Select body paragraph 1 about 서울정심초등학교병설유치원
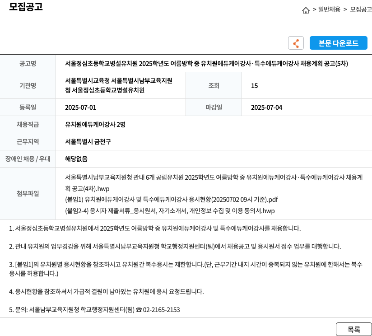The height and width of the screenshot is (336, 372). [x=155, y=229]
